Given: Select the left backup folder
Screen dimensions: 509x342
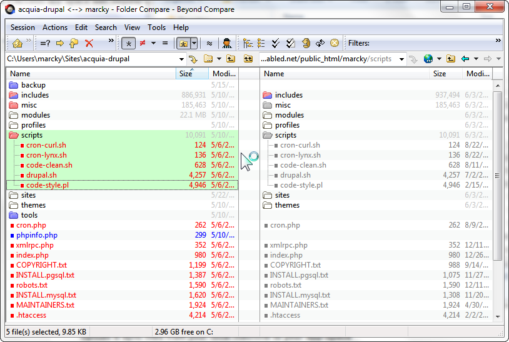Looking at the screenshot, I should [x=123, y=85].
